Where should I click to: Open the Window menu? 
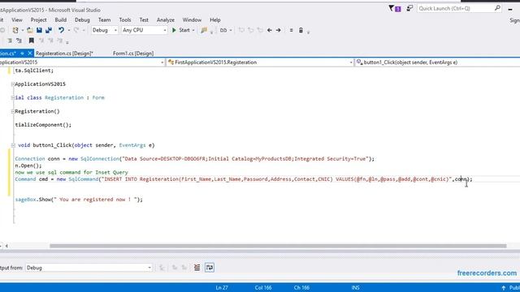coord(192,19)
